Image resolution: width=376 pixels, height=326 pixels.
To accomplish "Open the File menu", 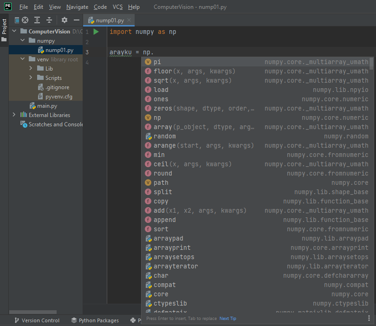I will pos(24,7).
